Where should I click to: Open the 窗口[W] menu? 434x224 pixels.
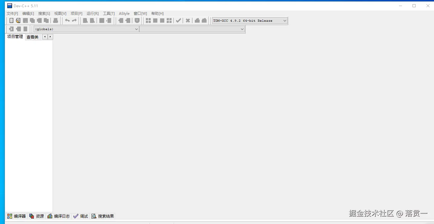[x=140, y=14]
